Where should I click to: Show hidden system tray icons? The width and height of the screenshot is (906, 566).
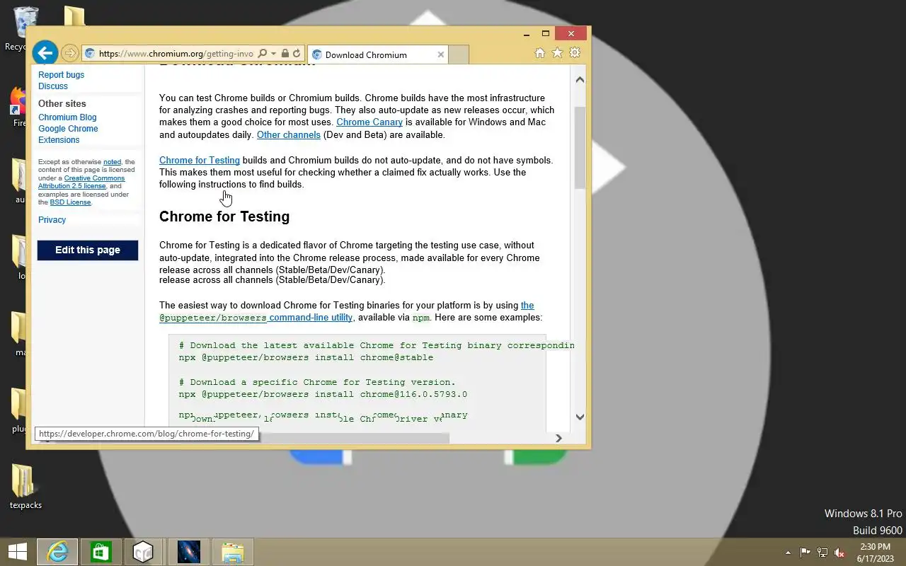click(x=788, y=553)
